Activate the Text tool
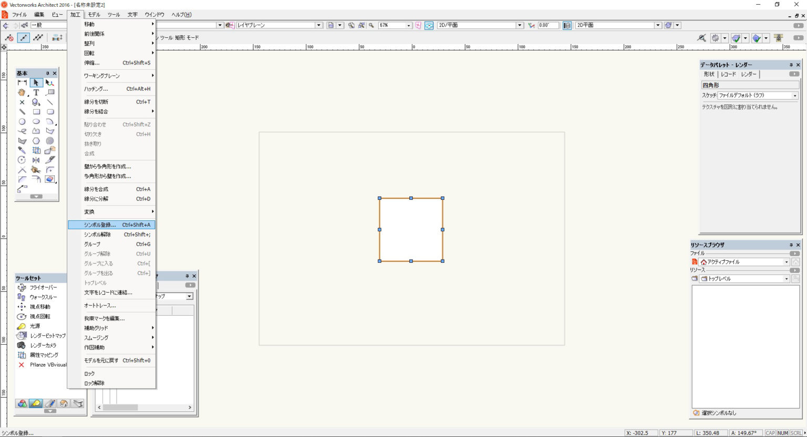The height and width of the screenshot is (437, 807). click(x=36, y=92)
